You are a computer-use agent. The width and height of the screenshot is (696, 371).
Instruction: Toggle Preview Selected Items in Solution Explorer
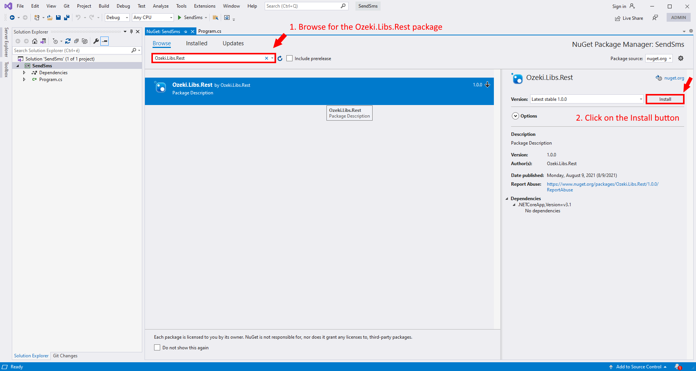(x=104, y=41)
